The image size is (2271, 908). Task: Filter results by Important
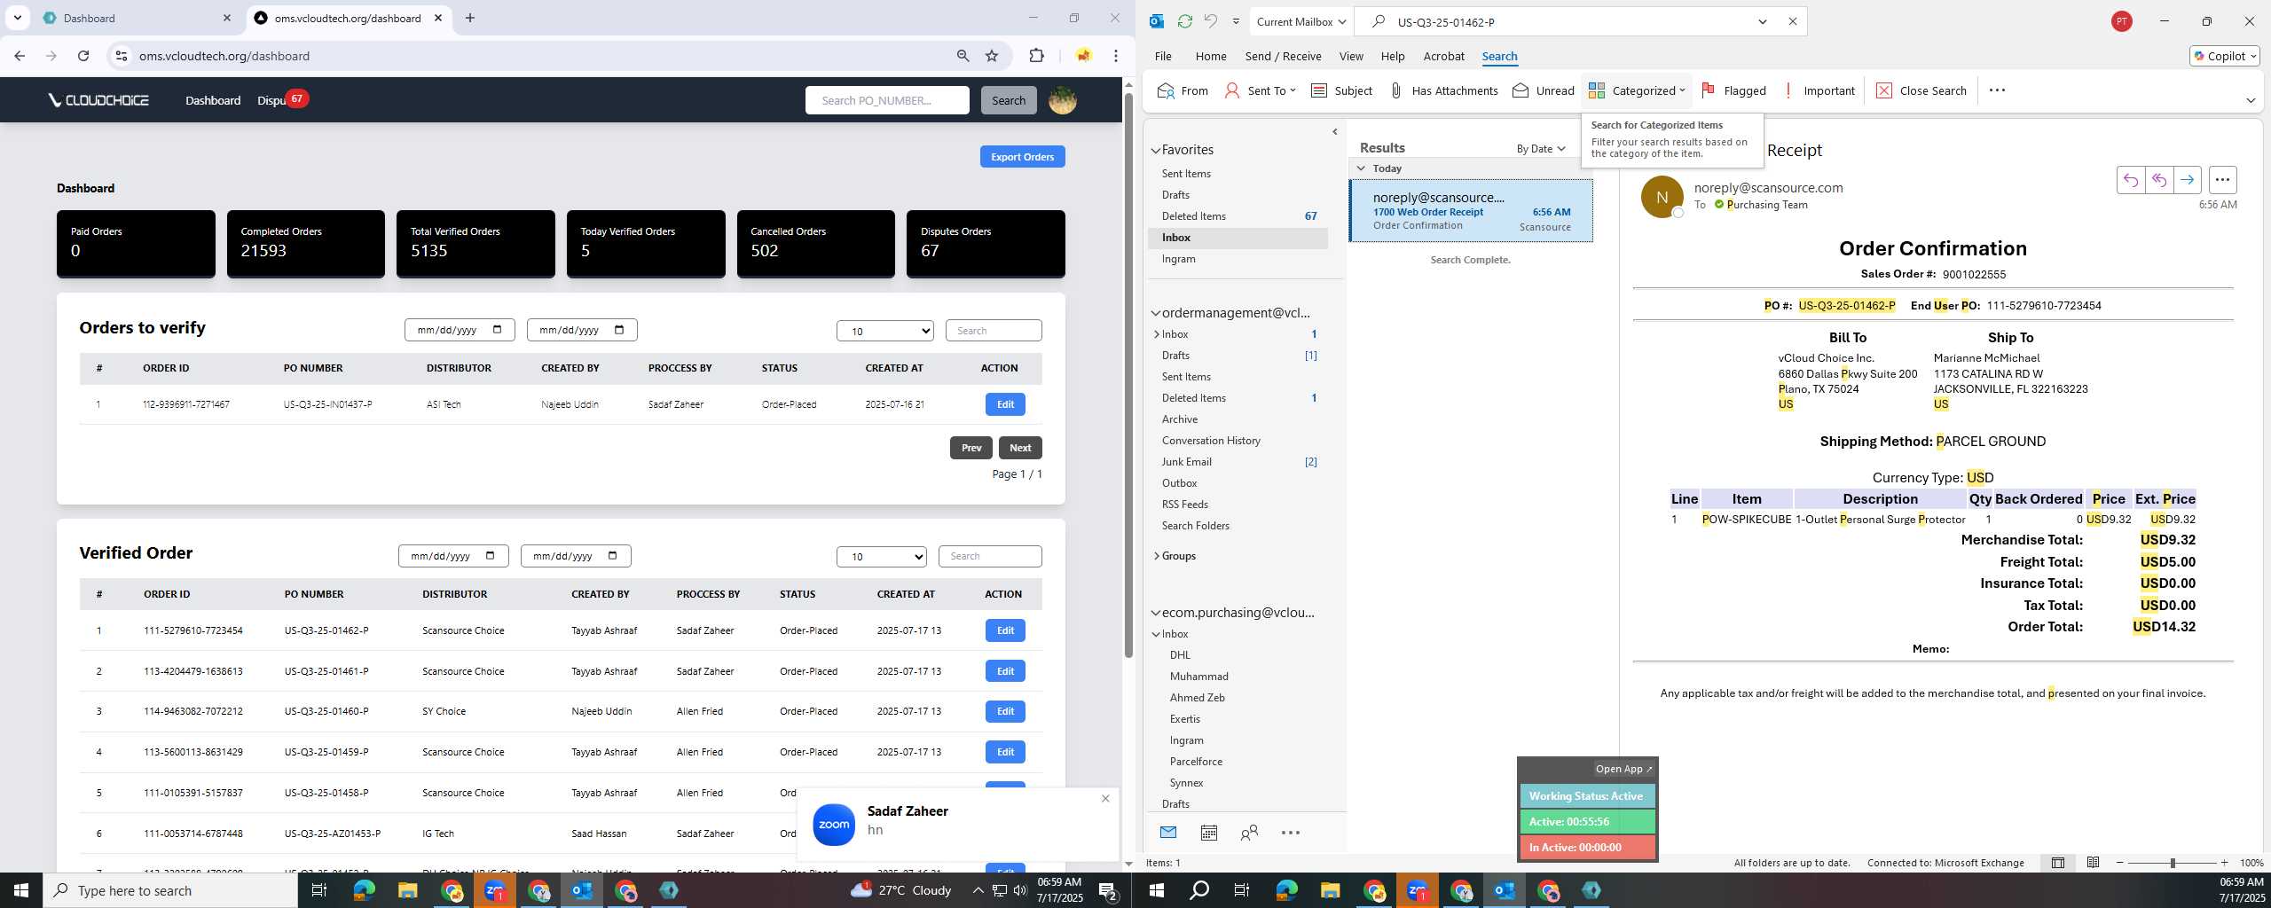pyautogui.click(x=1819, y=90)
